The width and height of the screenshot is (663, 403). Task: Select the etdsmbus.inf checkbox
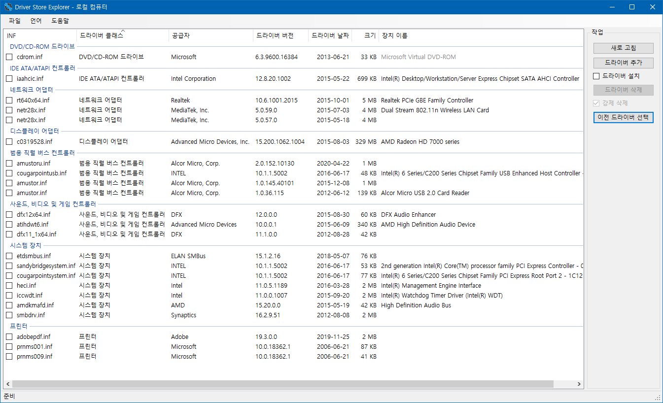[x=9, y=256]
